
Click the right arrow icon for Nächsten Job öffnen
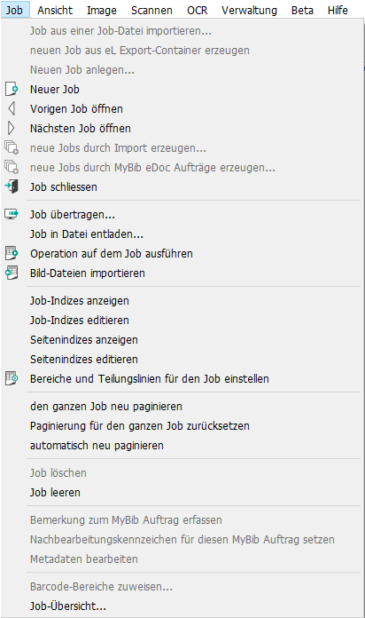[x=12, y=128]
